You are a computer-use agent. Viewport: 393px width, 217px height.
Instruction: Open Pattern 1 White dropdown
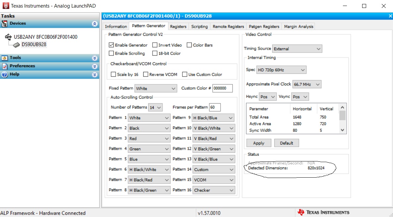click(x=149, y=118)
